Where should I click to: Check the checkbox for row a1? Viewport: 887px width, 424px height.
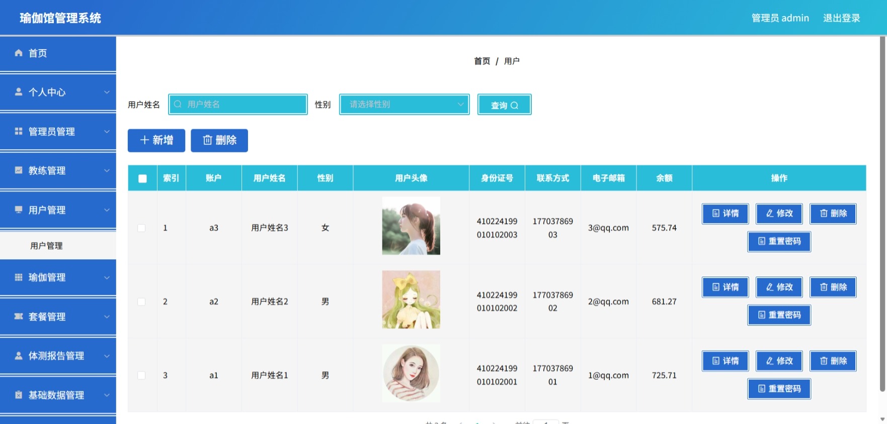tap(142, 375)
